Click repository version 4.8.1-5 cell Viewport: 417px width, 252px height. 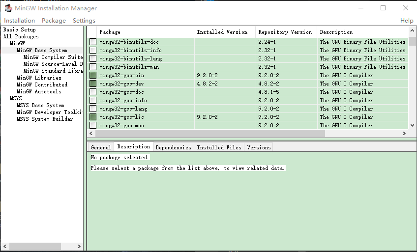click(x=268, y=92)
